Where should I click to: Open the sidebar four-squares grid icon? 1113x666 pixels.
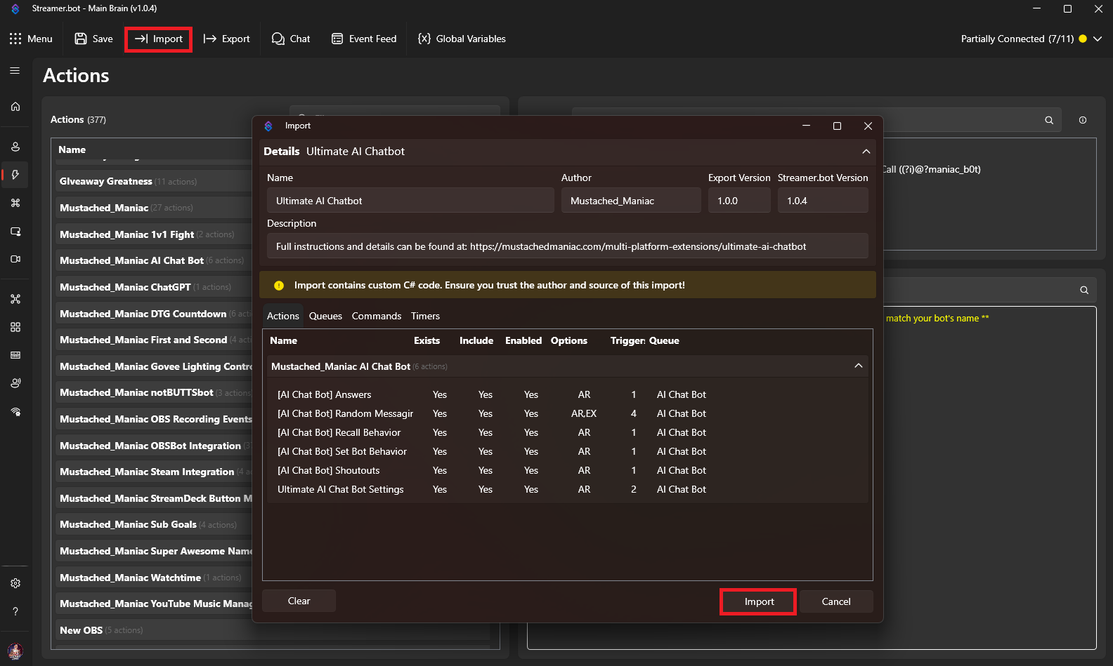coord(15,327)
